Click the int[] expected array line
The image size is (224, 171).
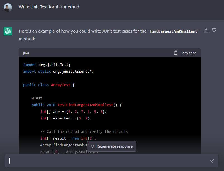coord(66,118)
